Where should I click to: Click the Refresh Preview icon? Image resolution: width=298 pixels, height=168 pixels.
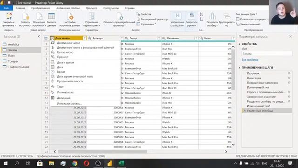[x=120, y=16]
